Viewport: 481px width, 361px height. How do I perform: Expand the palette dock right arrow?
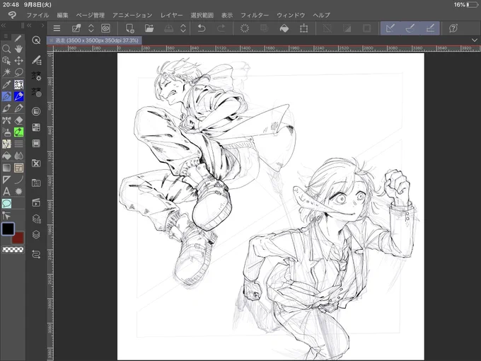click(x=42, y=25)
